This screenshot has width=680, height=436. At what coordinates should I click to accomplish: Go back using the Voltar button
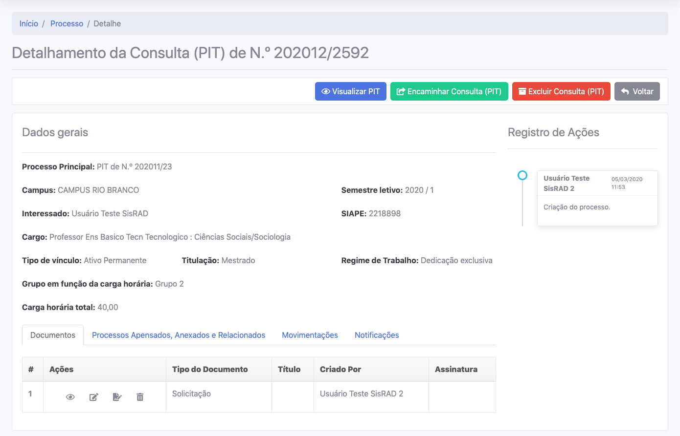[x=636, y=91]
